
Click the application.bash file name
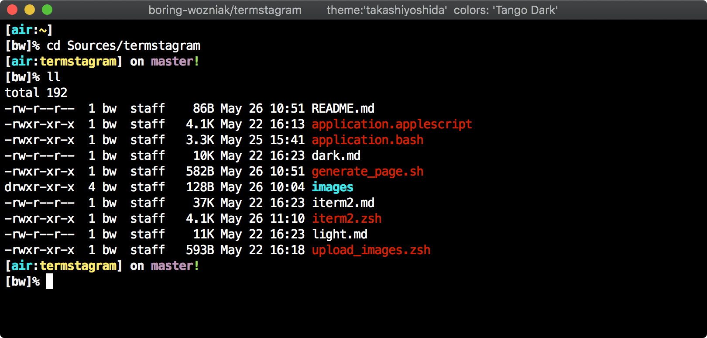pos(367,140)
